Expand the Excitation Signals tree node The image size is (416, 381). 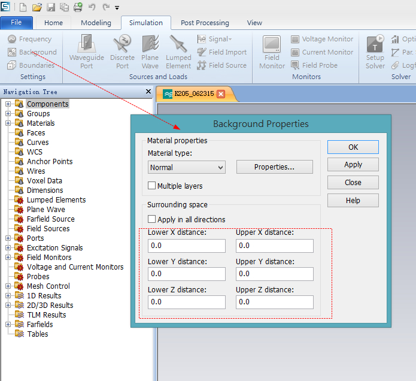tap(8, 248)
